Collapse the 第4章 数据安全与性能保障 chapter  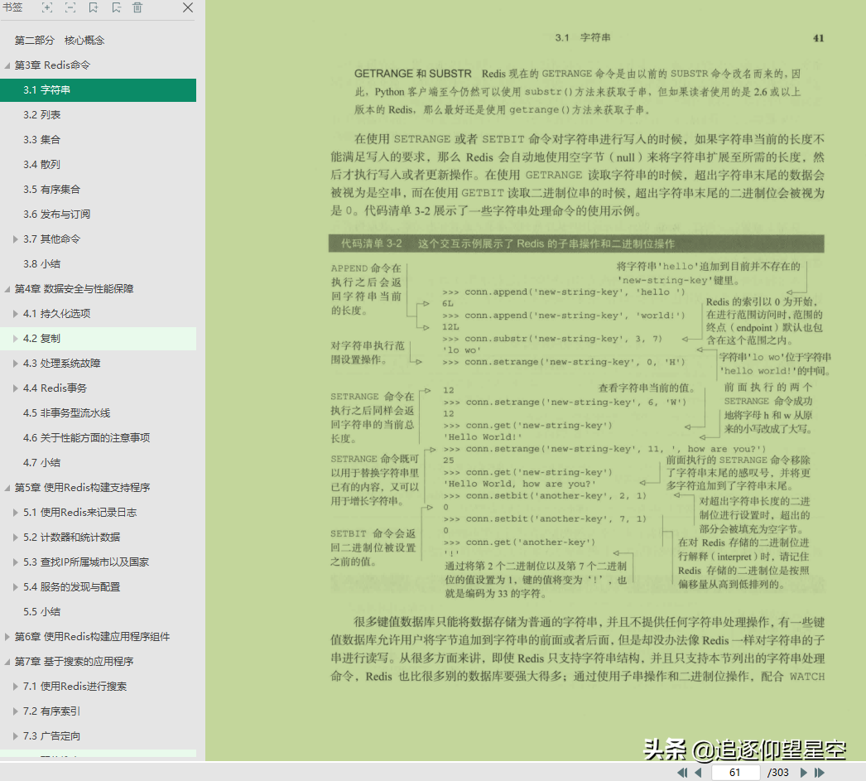click(x=7, y=289)
